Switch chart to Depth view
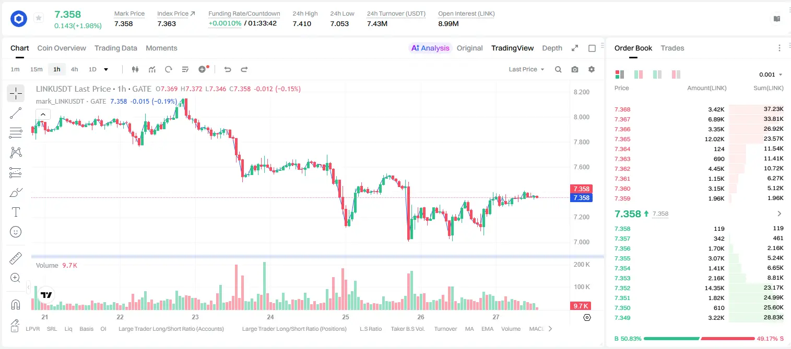Image resolution: width=791 pixels, height=349 pixels. click(552, 48)
